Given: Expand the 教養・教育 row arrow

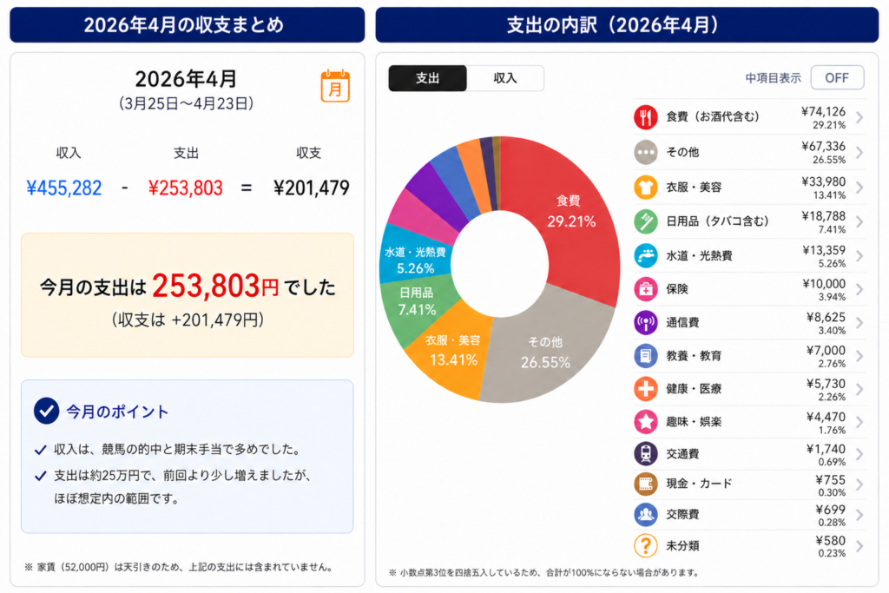Looking at the screenshot, I should click(x=859, y=356).
